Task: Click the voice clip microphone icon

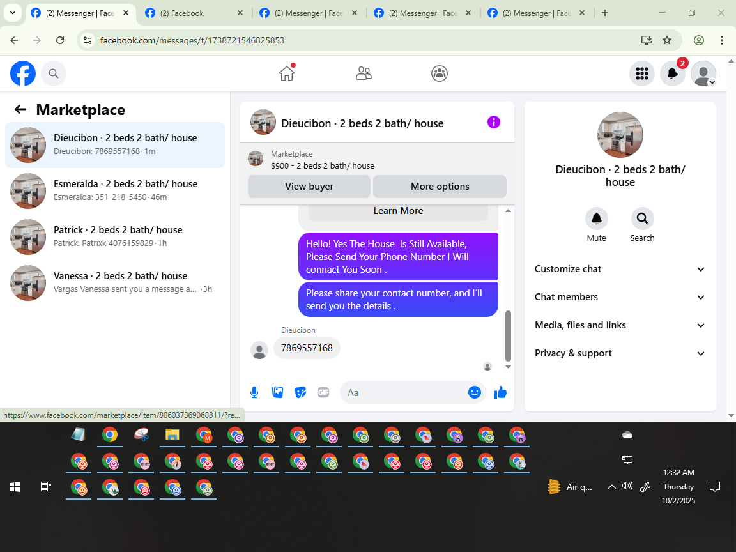Action: coord(254,392)
